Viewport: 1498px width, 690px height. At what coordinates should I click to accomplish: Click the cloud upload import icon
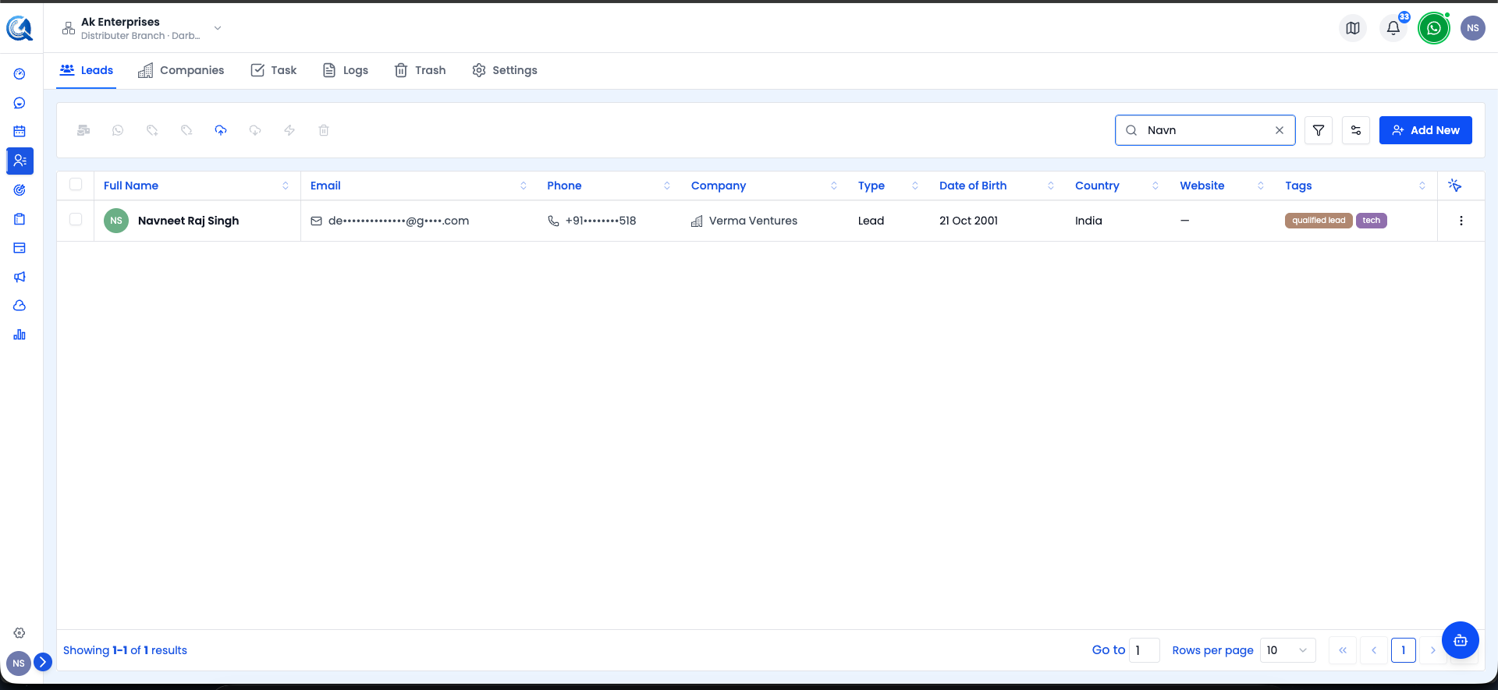click(x=221, y=130)
